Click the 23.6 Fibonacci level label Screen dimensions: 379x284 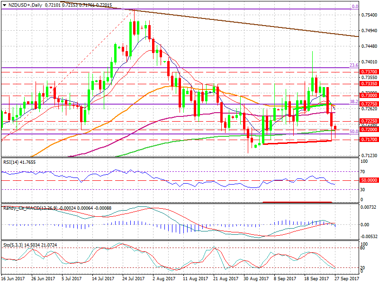tap(353, 65)
